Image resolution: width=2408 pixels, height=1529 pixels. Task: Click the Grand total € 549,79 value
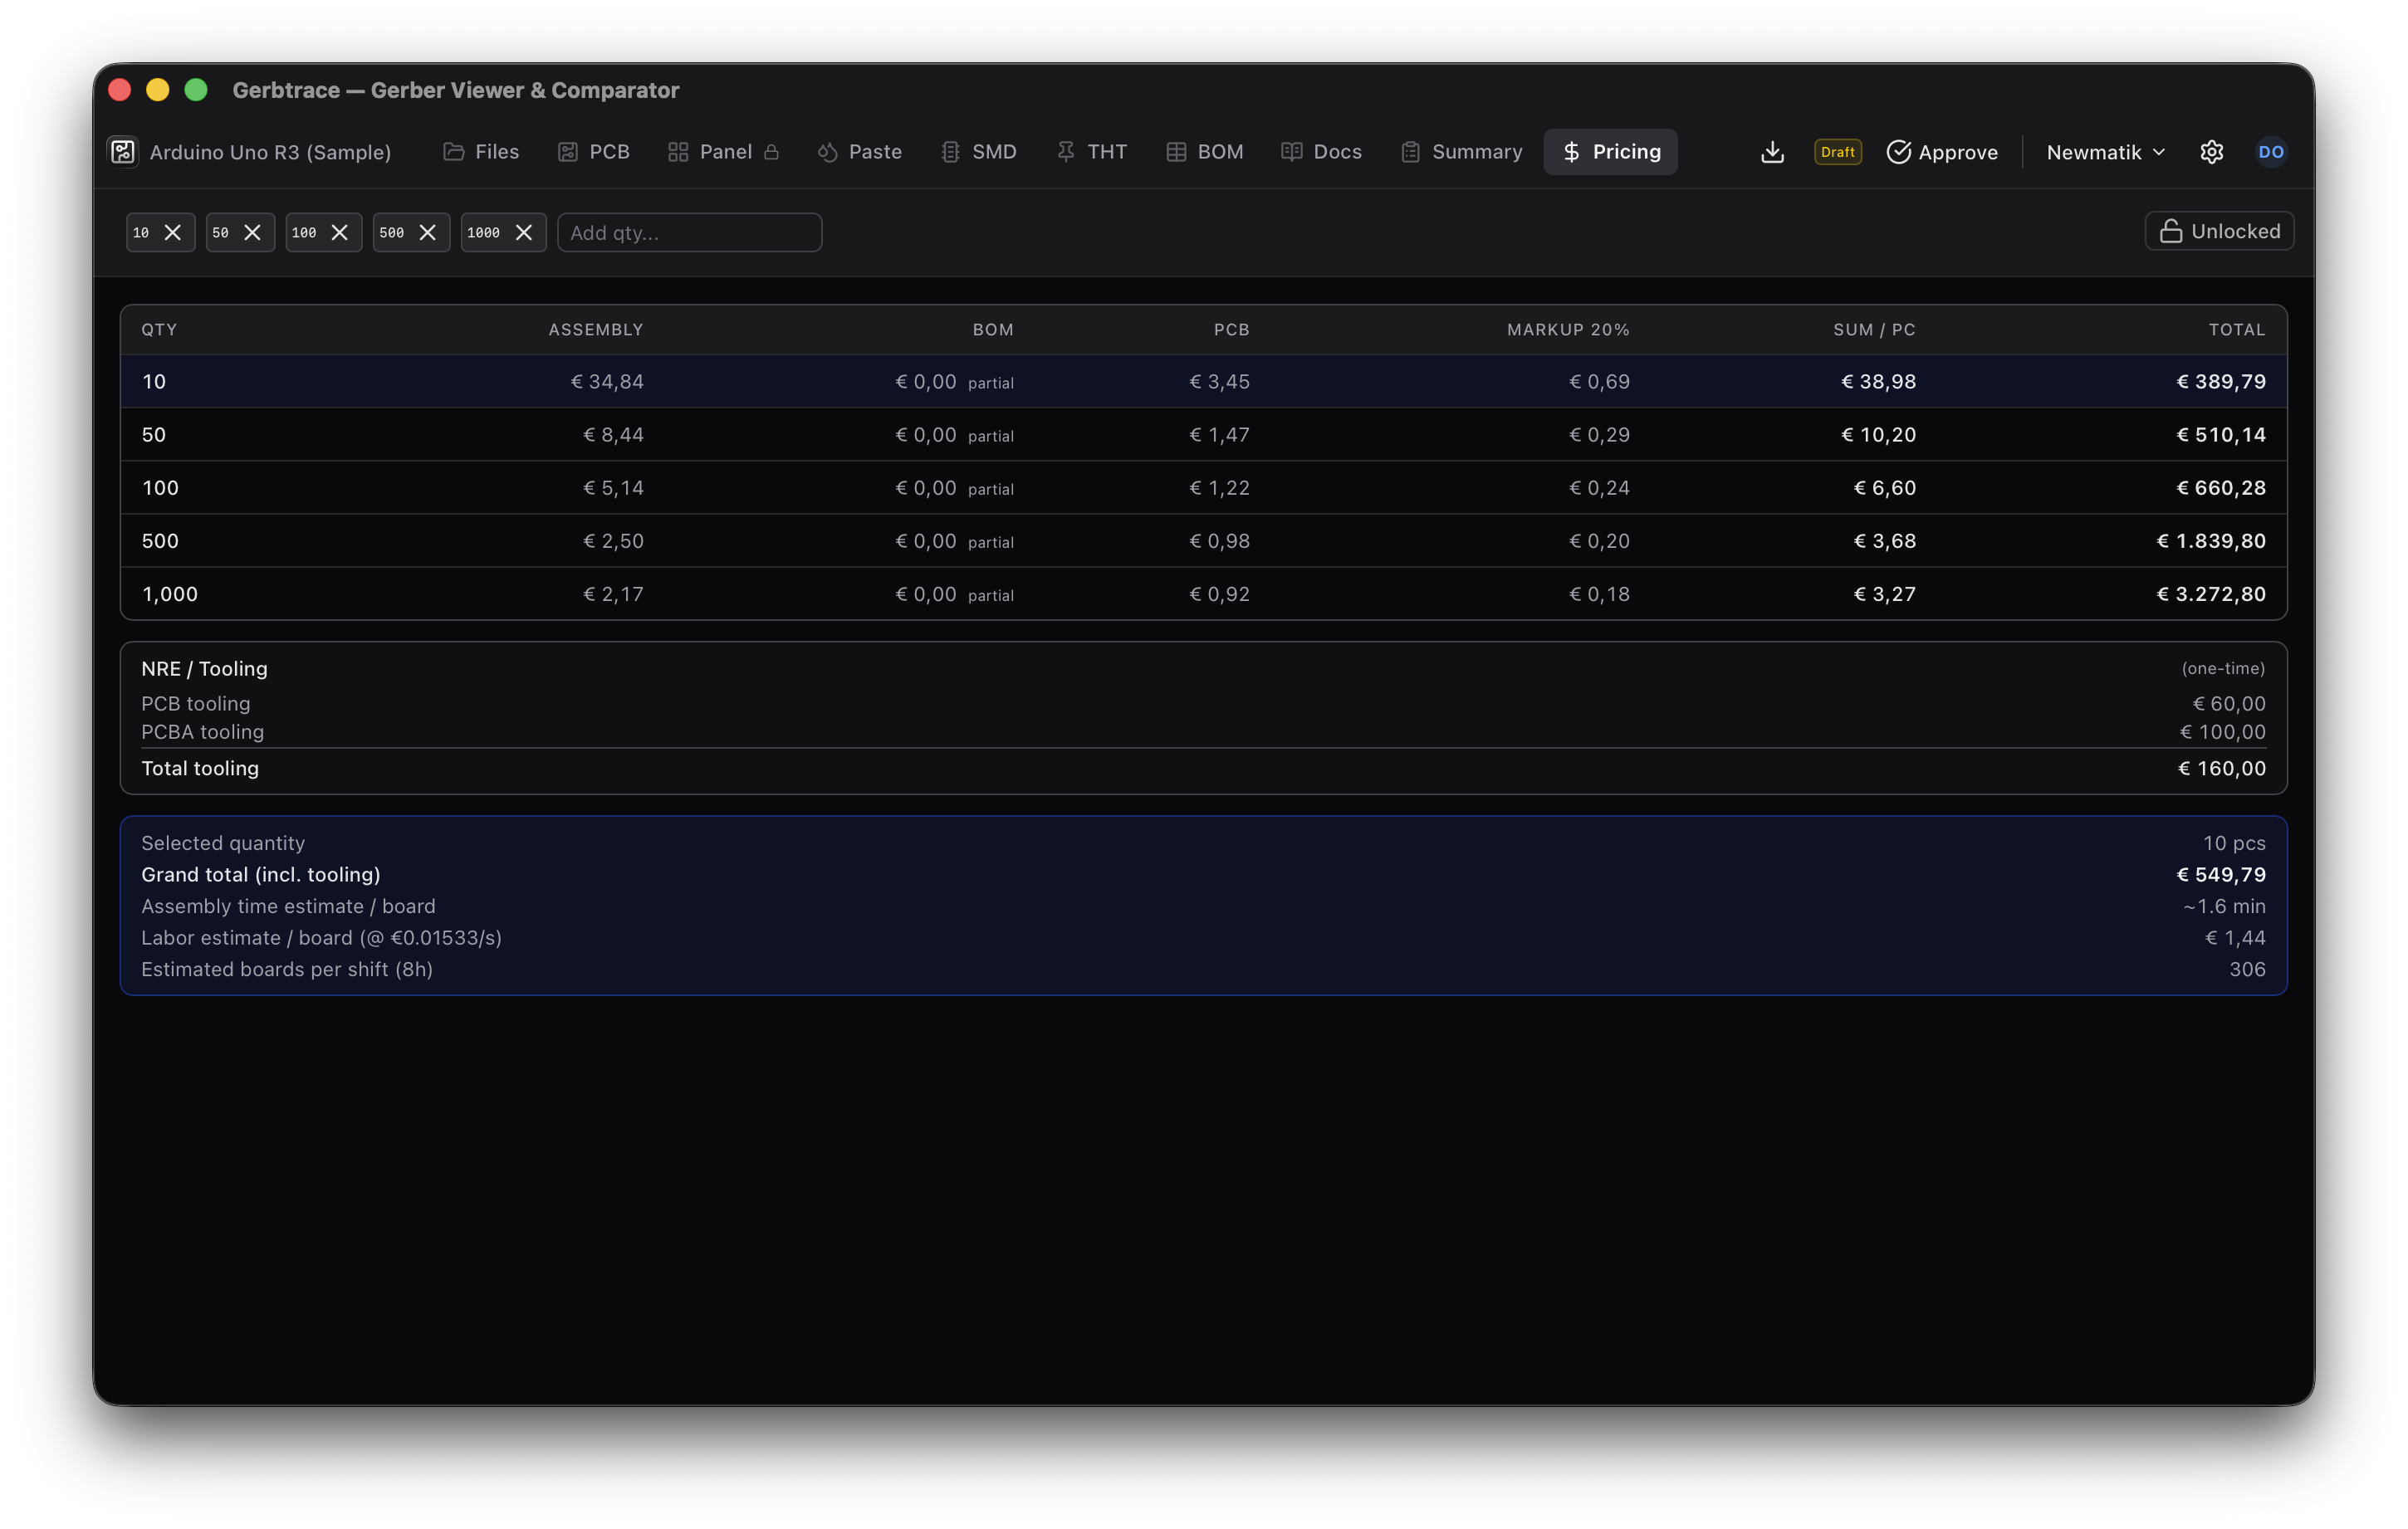(x=2221, y=874)
